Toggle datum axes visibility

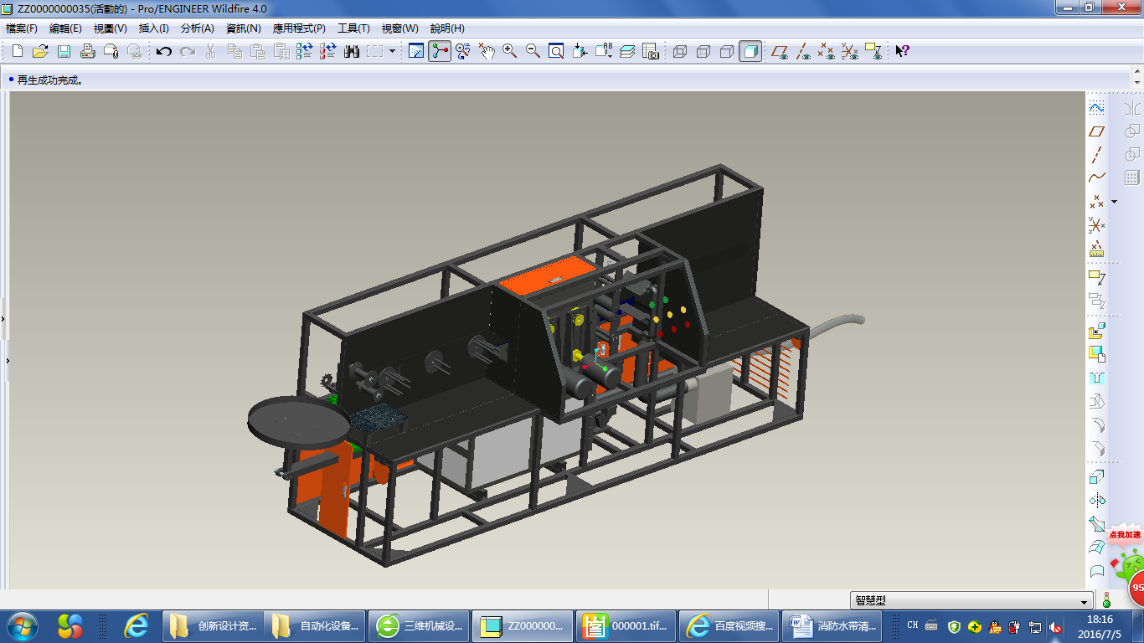(803, 51)
